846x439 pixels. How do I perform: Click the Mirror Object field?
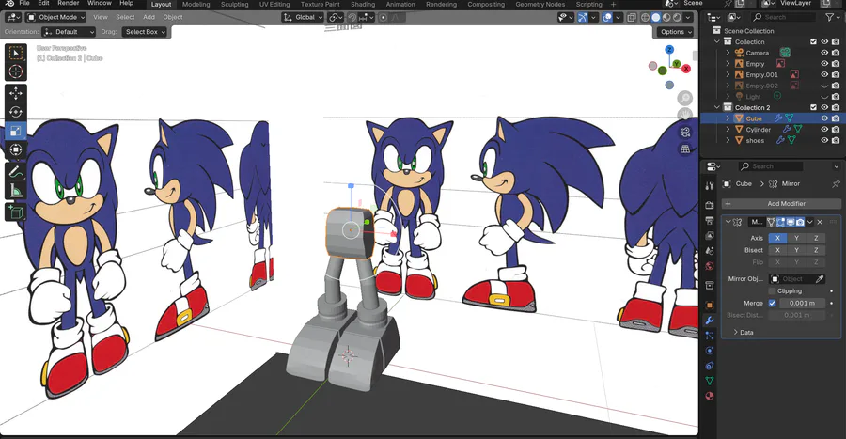[791, 279]
